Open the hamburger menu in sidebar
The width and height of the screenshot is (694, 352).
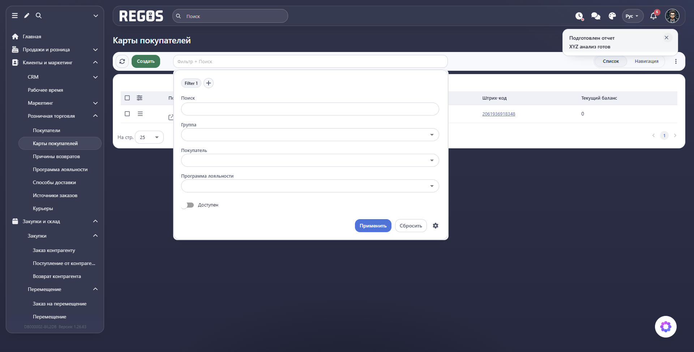click(15, 16)
